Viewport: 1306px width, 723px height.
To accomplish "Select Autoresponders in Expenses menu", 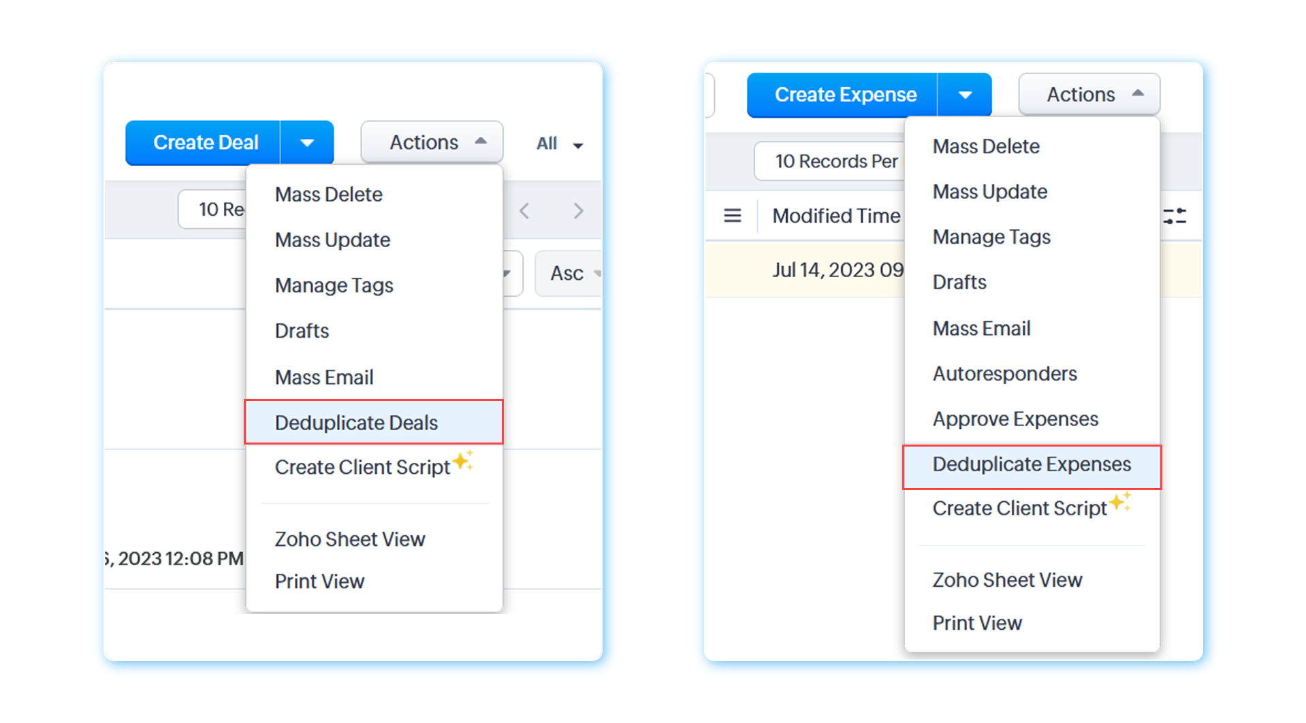I will click(x=1004, y=374).
